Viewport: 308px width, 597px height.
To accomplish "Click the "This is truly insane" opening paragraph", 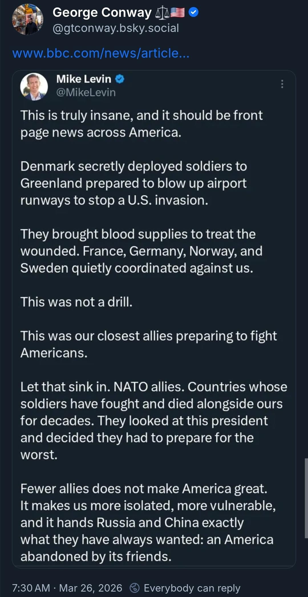I will click(141, 124).
